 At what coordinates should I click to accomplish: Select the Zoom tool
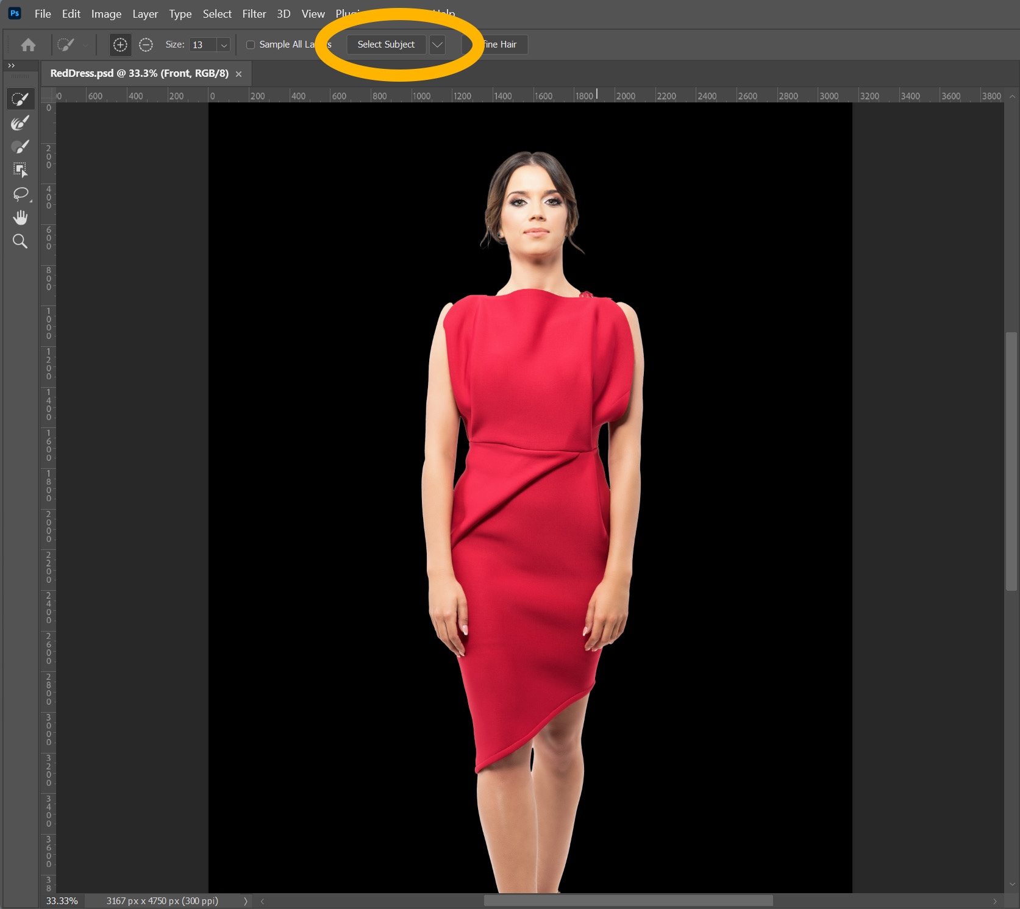20,241
